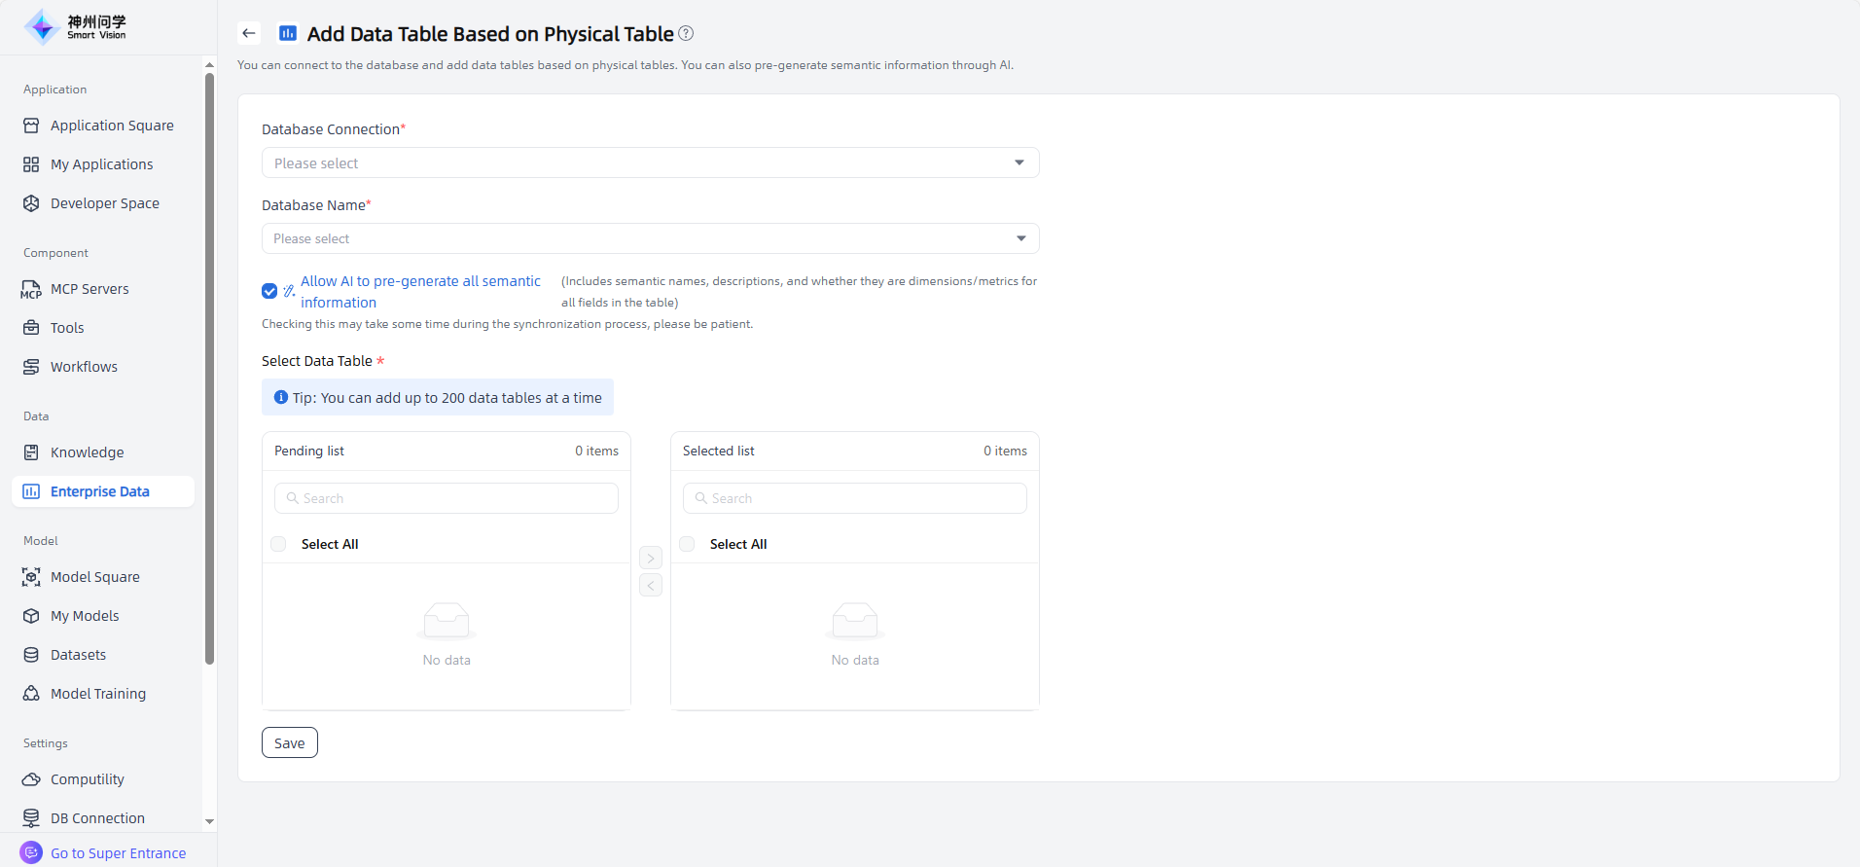Click the back arrow icon beside page title
The height and width of the screenshot is (867, 1860).
pos(249,33)
